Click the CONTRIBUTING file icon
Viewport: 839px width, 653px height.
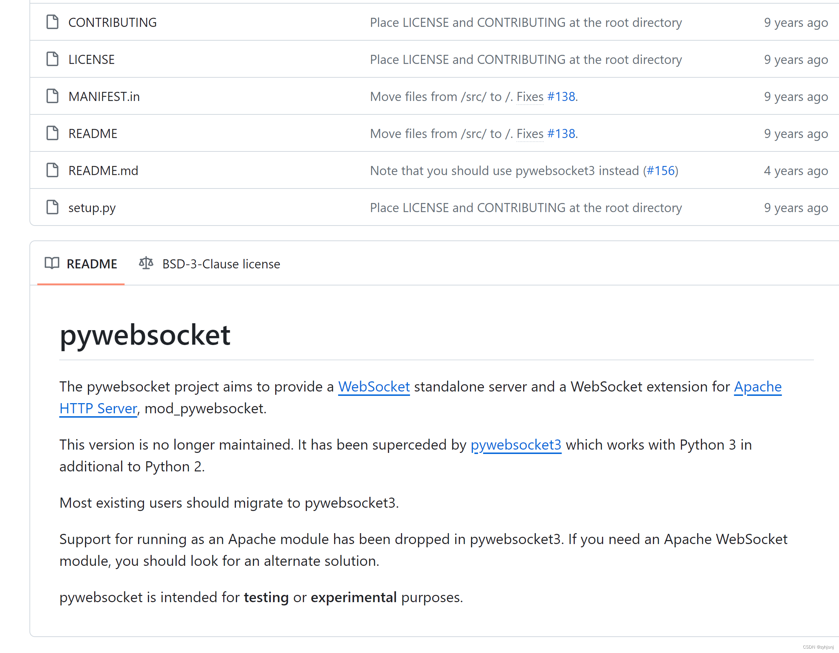53,22
